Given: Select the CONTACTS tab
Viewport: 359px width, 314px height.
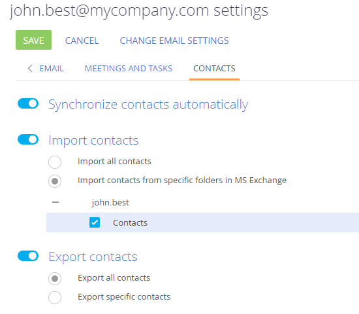Looking at the screenshot, I should coord(214,69).
